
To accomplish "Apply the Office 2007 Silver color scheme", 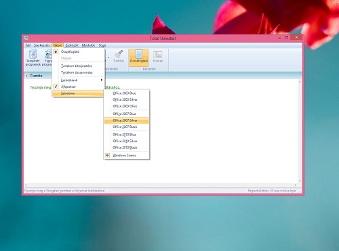I will pos(127,120).
